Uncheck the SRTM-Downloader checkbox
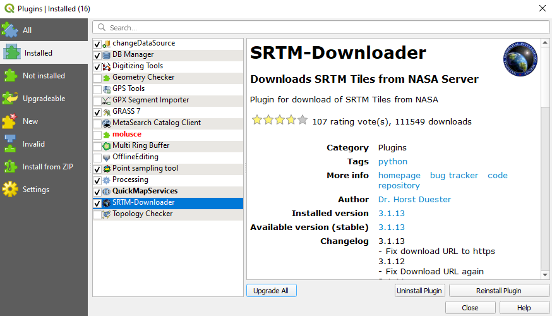The image size is (552, 316). coord(97,204)
